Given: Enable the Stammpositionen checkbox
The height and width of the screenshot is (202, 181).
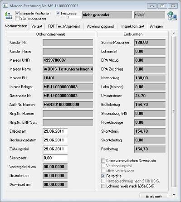Looking at the screenshot, I should tap(17, 19).
